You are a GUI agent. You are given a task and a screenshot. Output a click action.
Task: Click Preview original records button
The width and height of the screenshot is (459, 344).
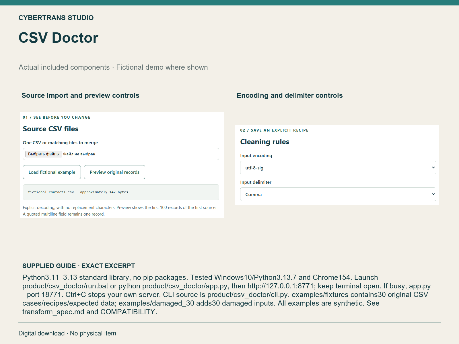tap(114, 172)
